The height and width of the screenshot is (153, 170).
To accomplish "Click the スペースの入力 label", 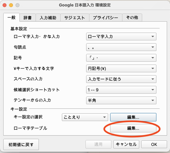I will [x=28, y=79].
